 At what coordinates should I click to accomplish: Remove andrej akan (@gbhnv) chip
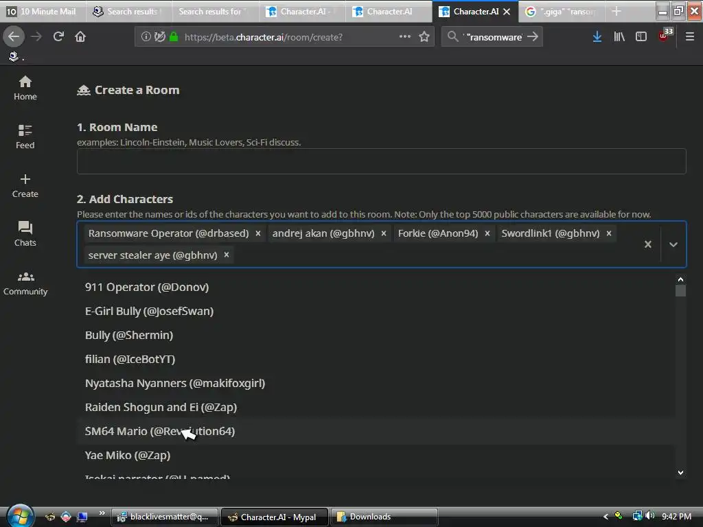(384, 233)
